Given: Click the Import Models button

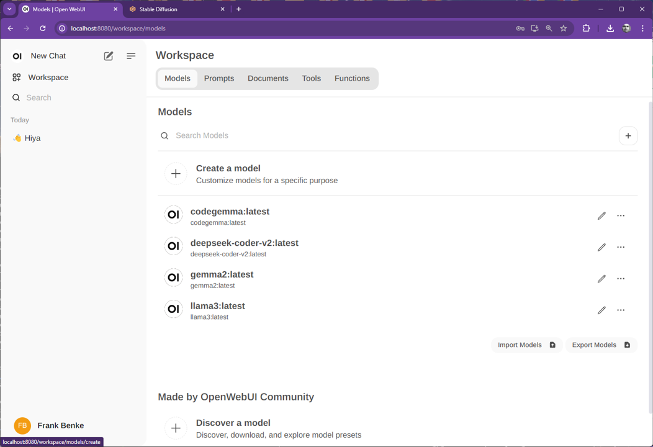Looking at the screenshot, I should (526, 345).
